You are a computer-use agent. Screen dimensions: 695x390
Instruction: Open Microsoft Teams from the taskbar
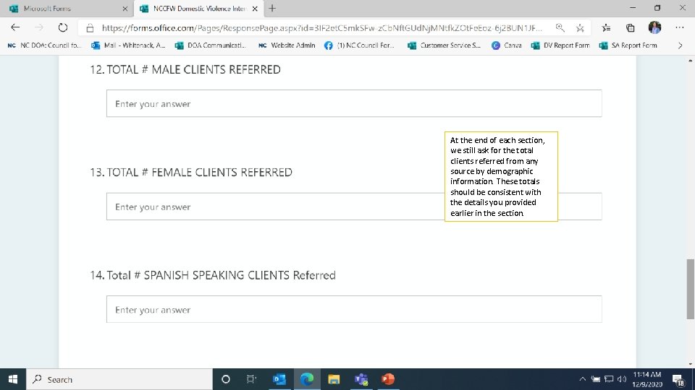tap(361, 379)
